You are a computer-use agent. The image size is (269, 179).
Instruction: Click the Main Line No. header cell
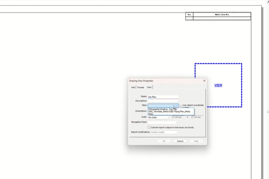[x=222, y=15]
